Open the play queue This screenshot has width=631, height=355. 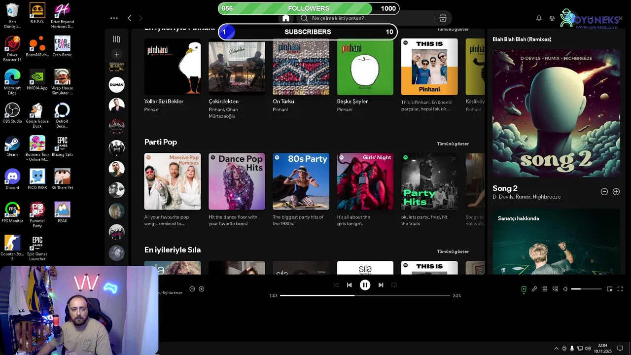(x=545, y=289)
